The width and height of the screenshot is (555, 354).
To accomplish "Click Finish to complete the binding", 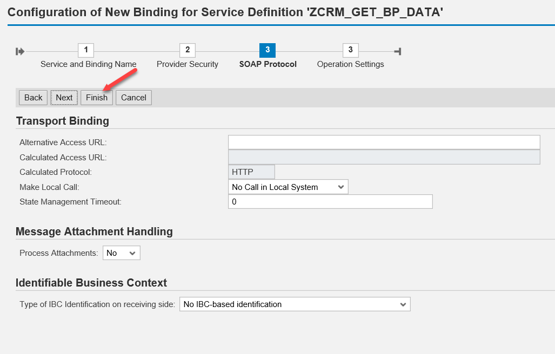I will [x=97, y=98].
